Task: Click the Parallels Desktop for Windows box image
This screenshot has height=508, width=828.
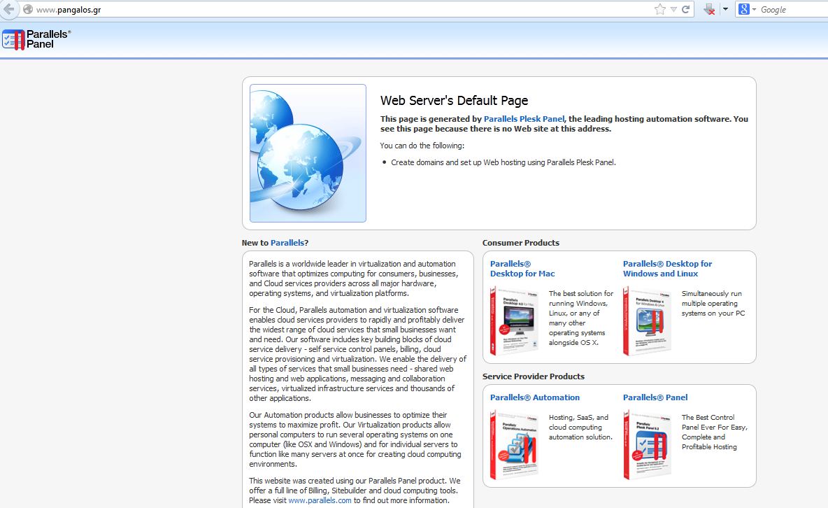Action: 647,320
